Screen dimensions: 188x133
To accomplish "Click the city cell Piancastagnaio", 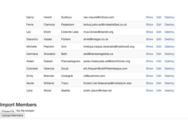I will coord(71,61).
